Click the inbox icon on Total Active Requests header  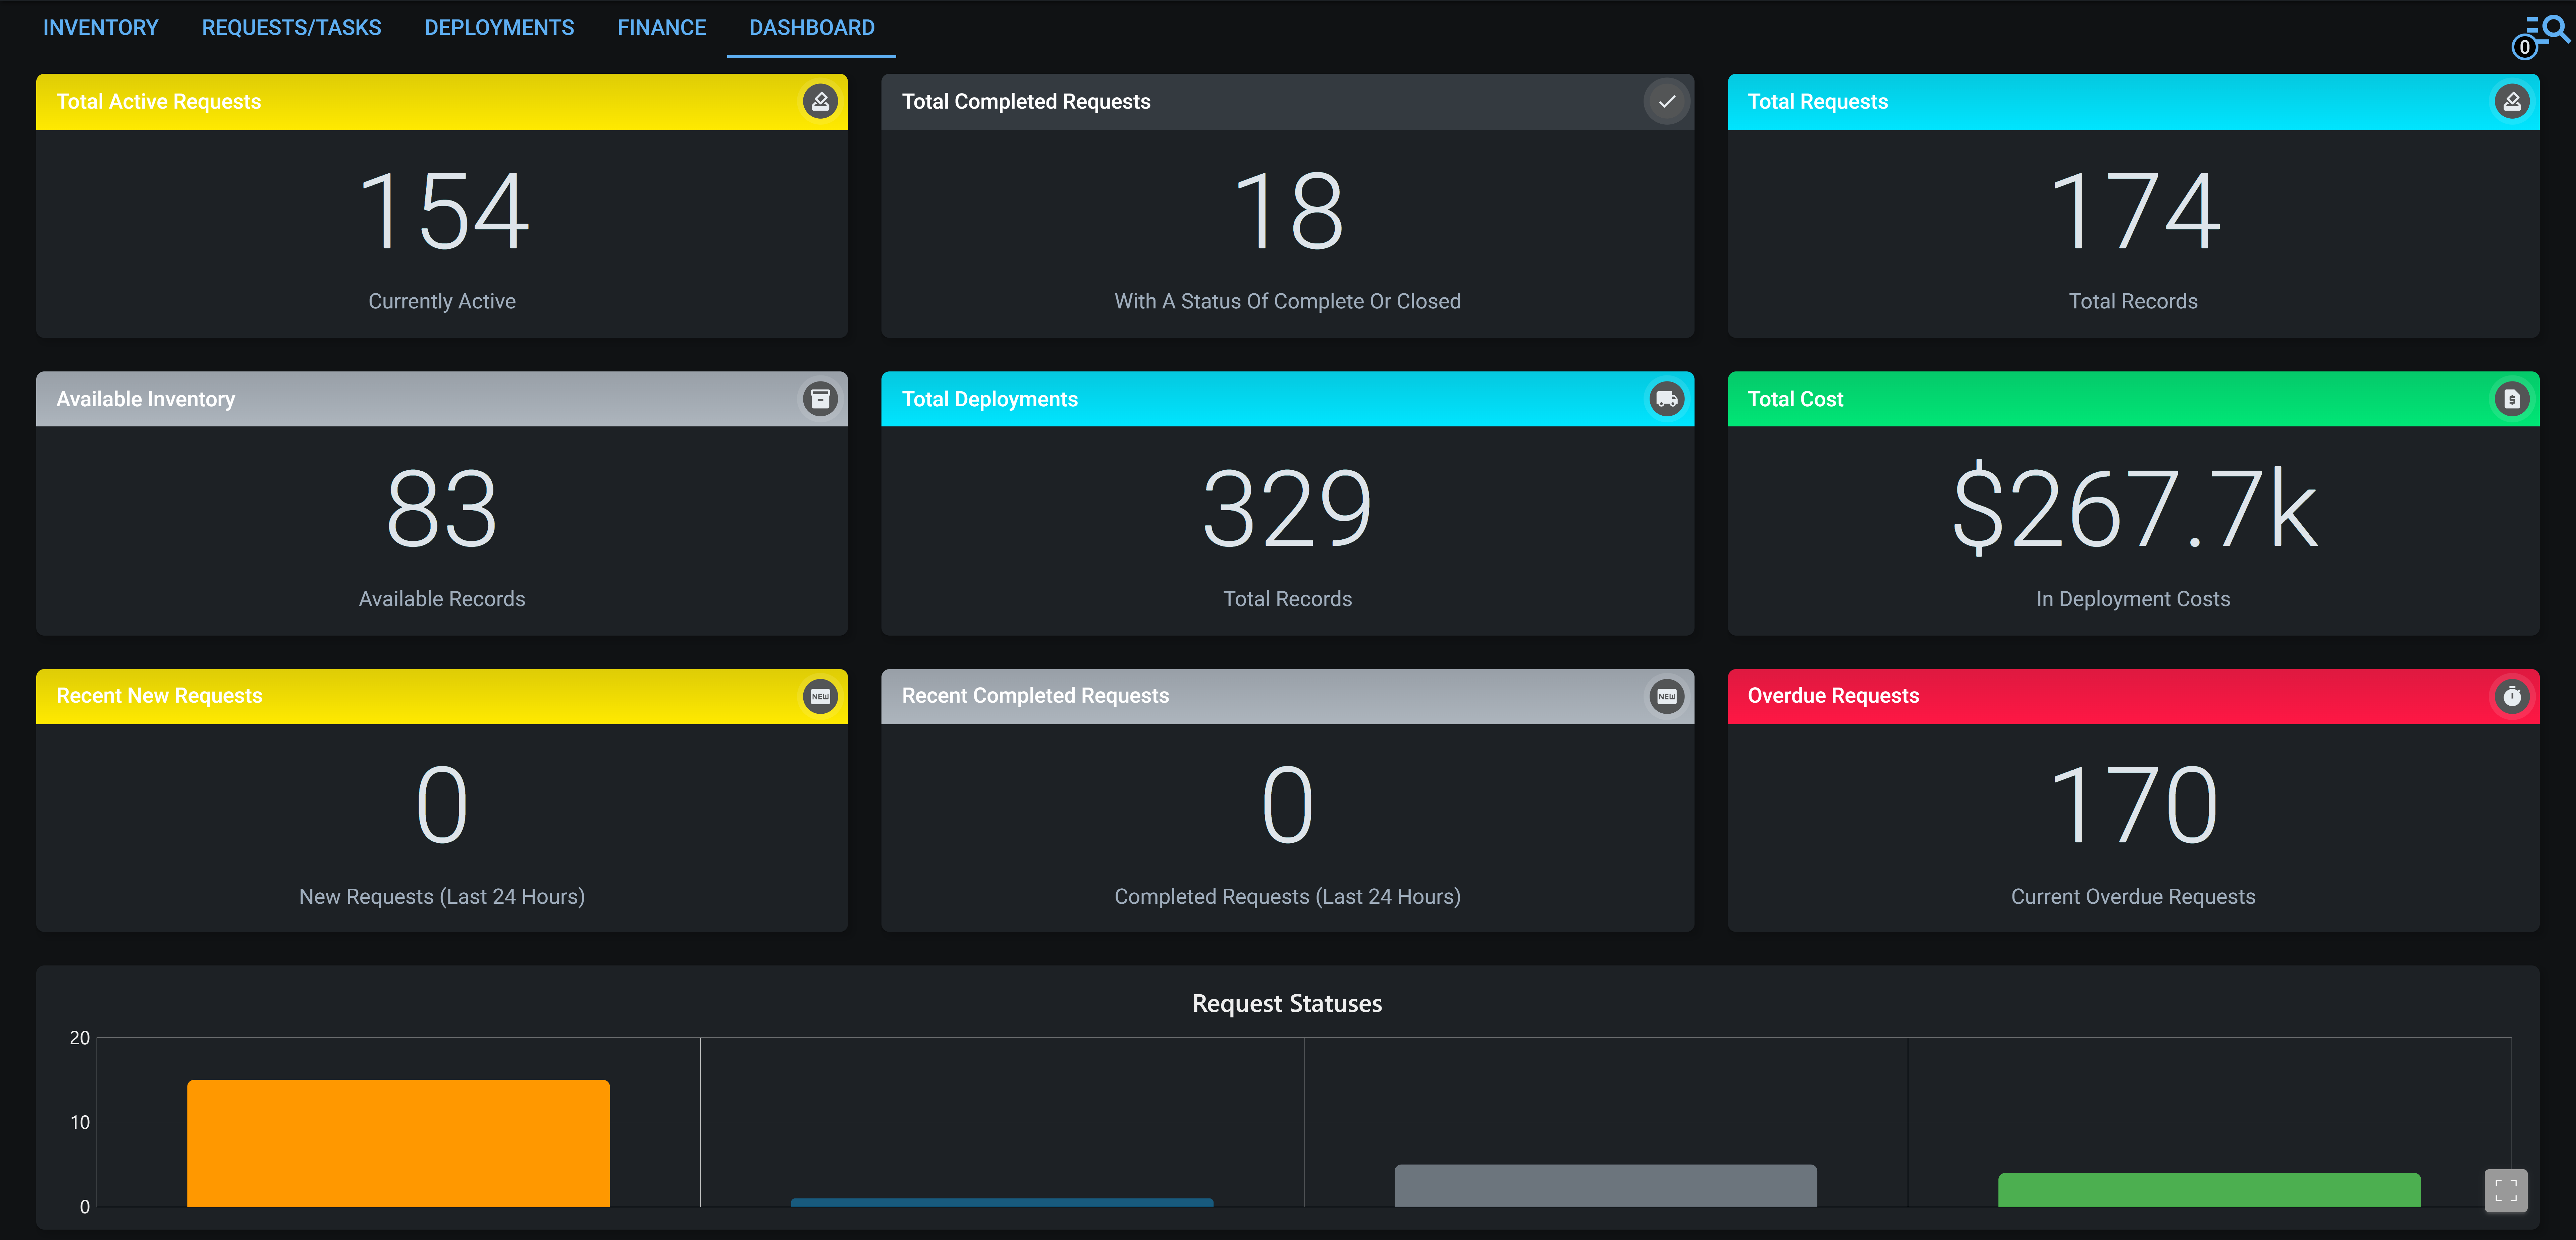(x=820, y=101)
